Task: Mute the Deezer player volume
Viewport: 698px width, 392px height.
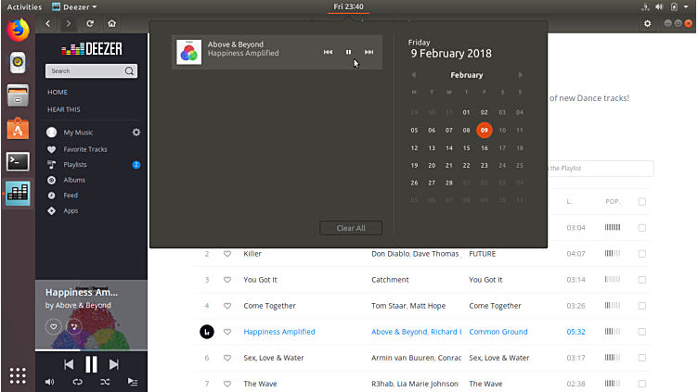Action: pos(49,381)
